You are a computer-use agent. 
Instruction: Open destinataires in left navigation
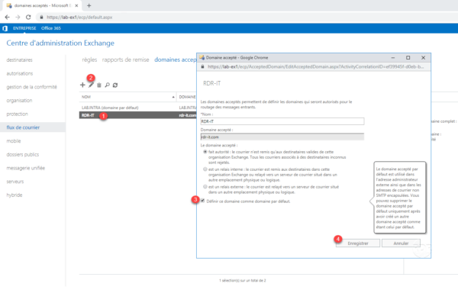(x=20, y=60)
